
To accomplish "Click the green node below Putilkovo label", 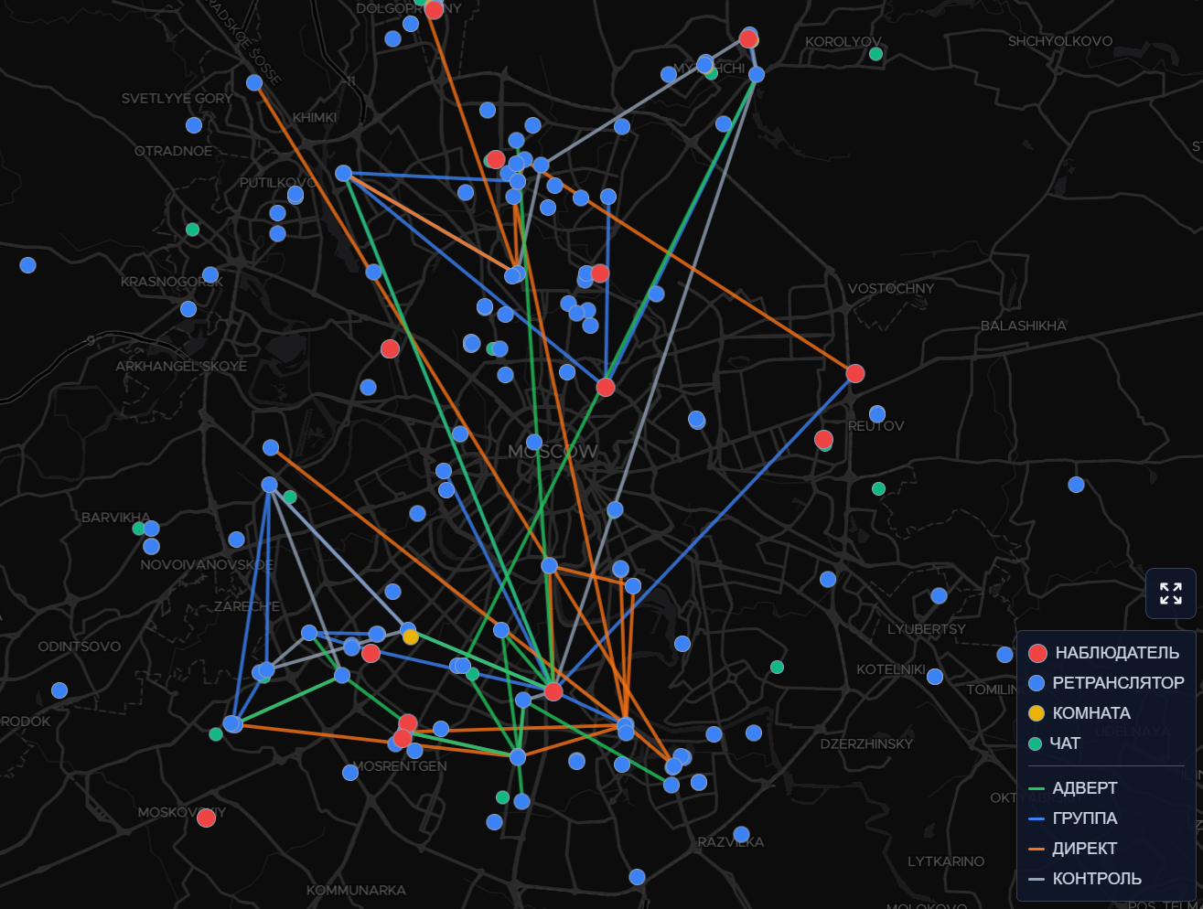I will tap(192, 230).
